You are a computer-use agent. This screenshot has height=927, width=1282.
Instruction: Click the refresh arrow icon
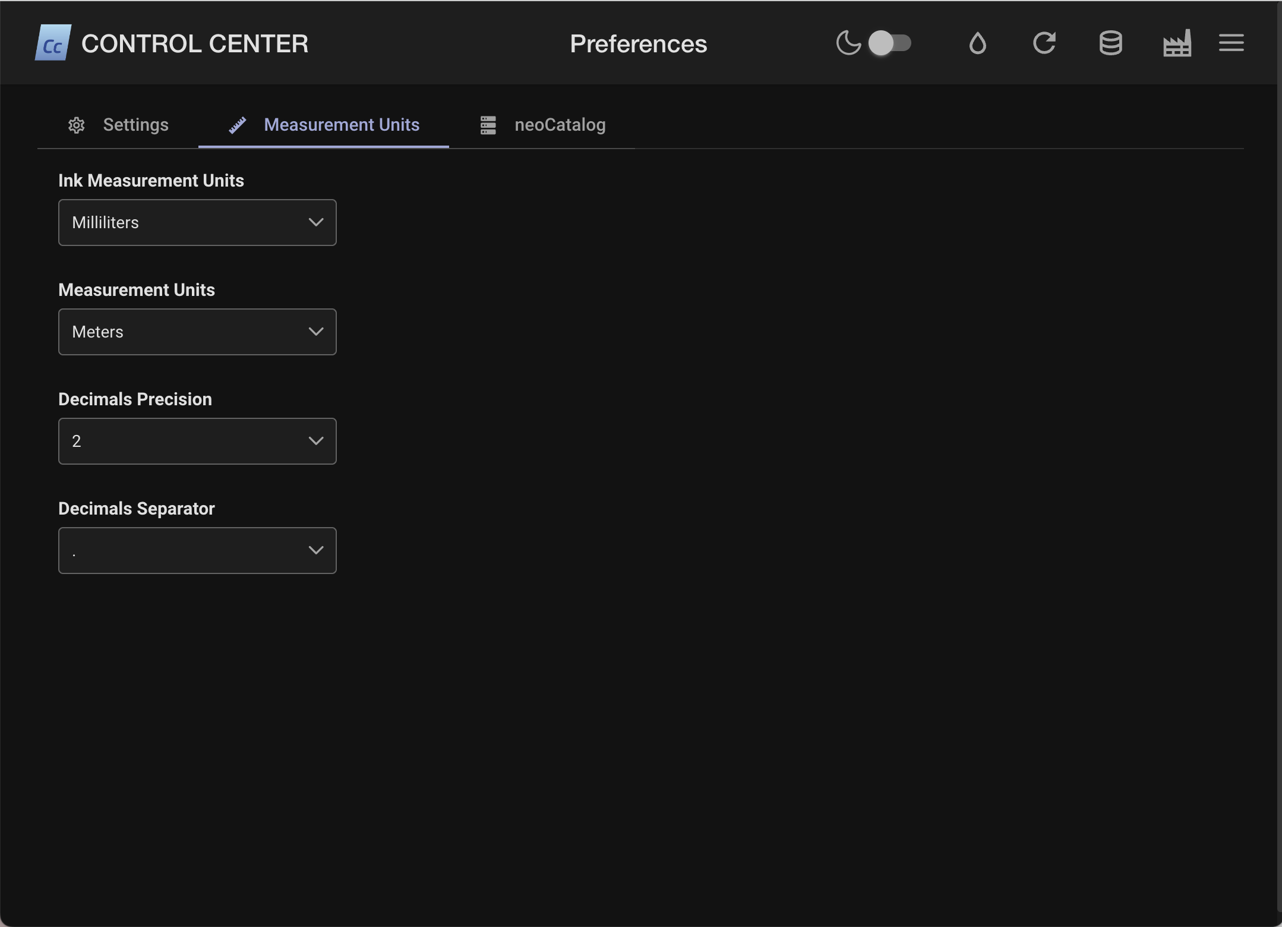point(1044,43)
